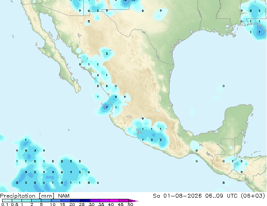Click the "10" legend scale label

[53, 204]
